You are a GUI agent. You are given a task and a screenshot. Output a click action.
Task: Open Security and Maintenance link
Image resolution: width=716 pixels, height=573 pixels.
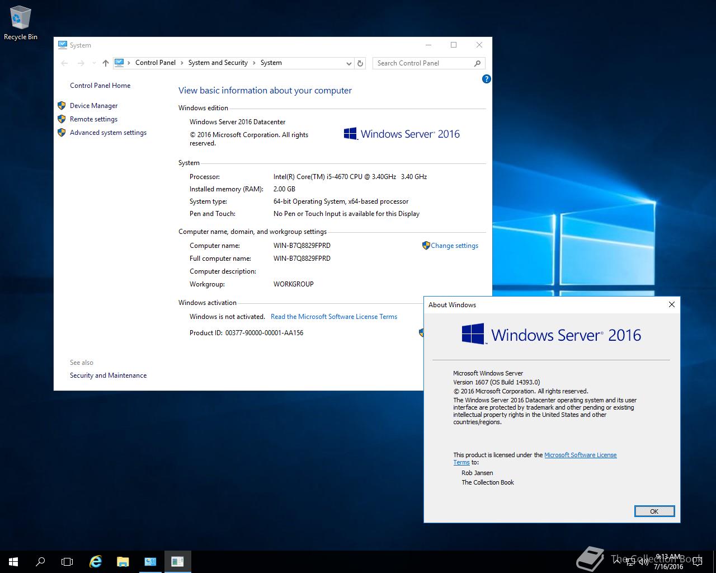pos(108,375)
